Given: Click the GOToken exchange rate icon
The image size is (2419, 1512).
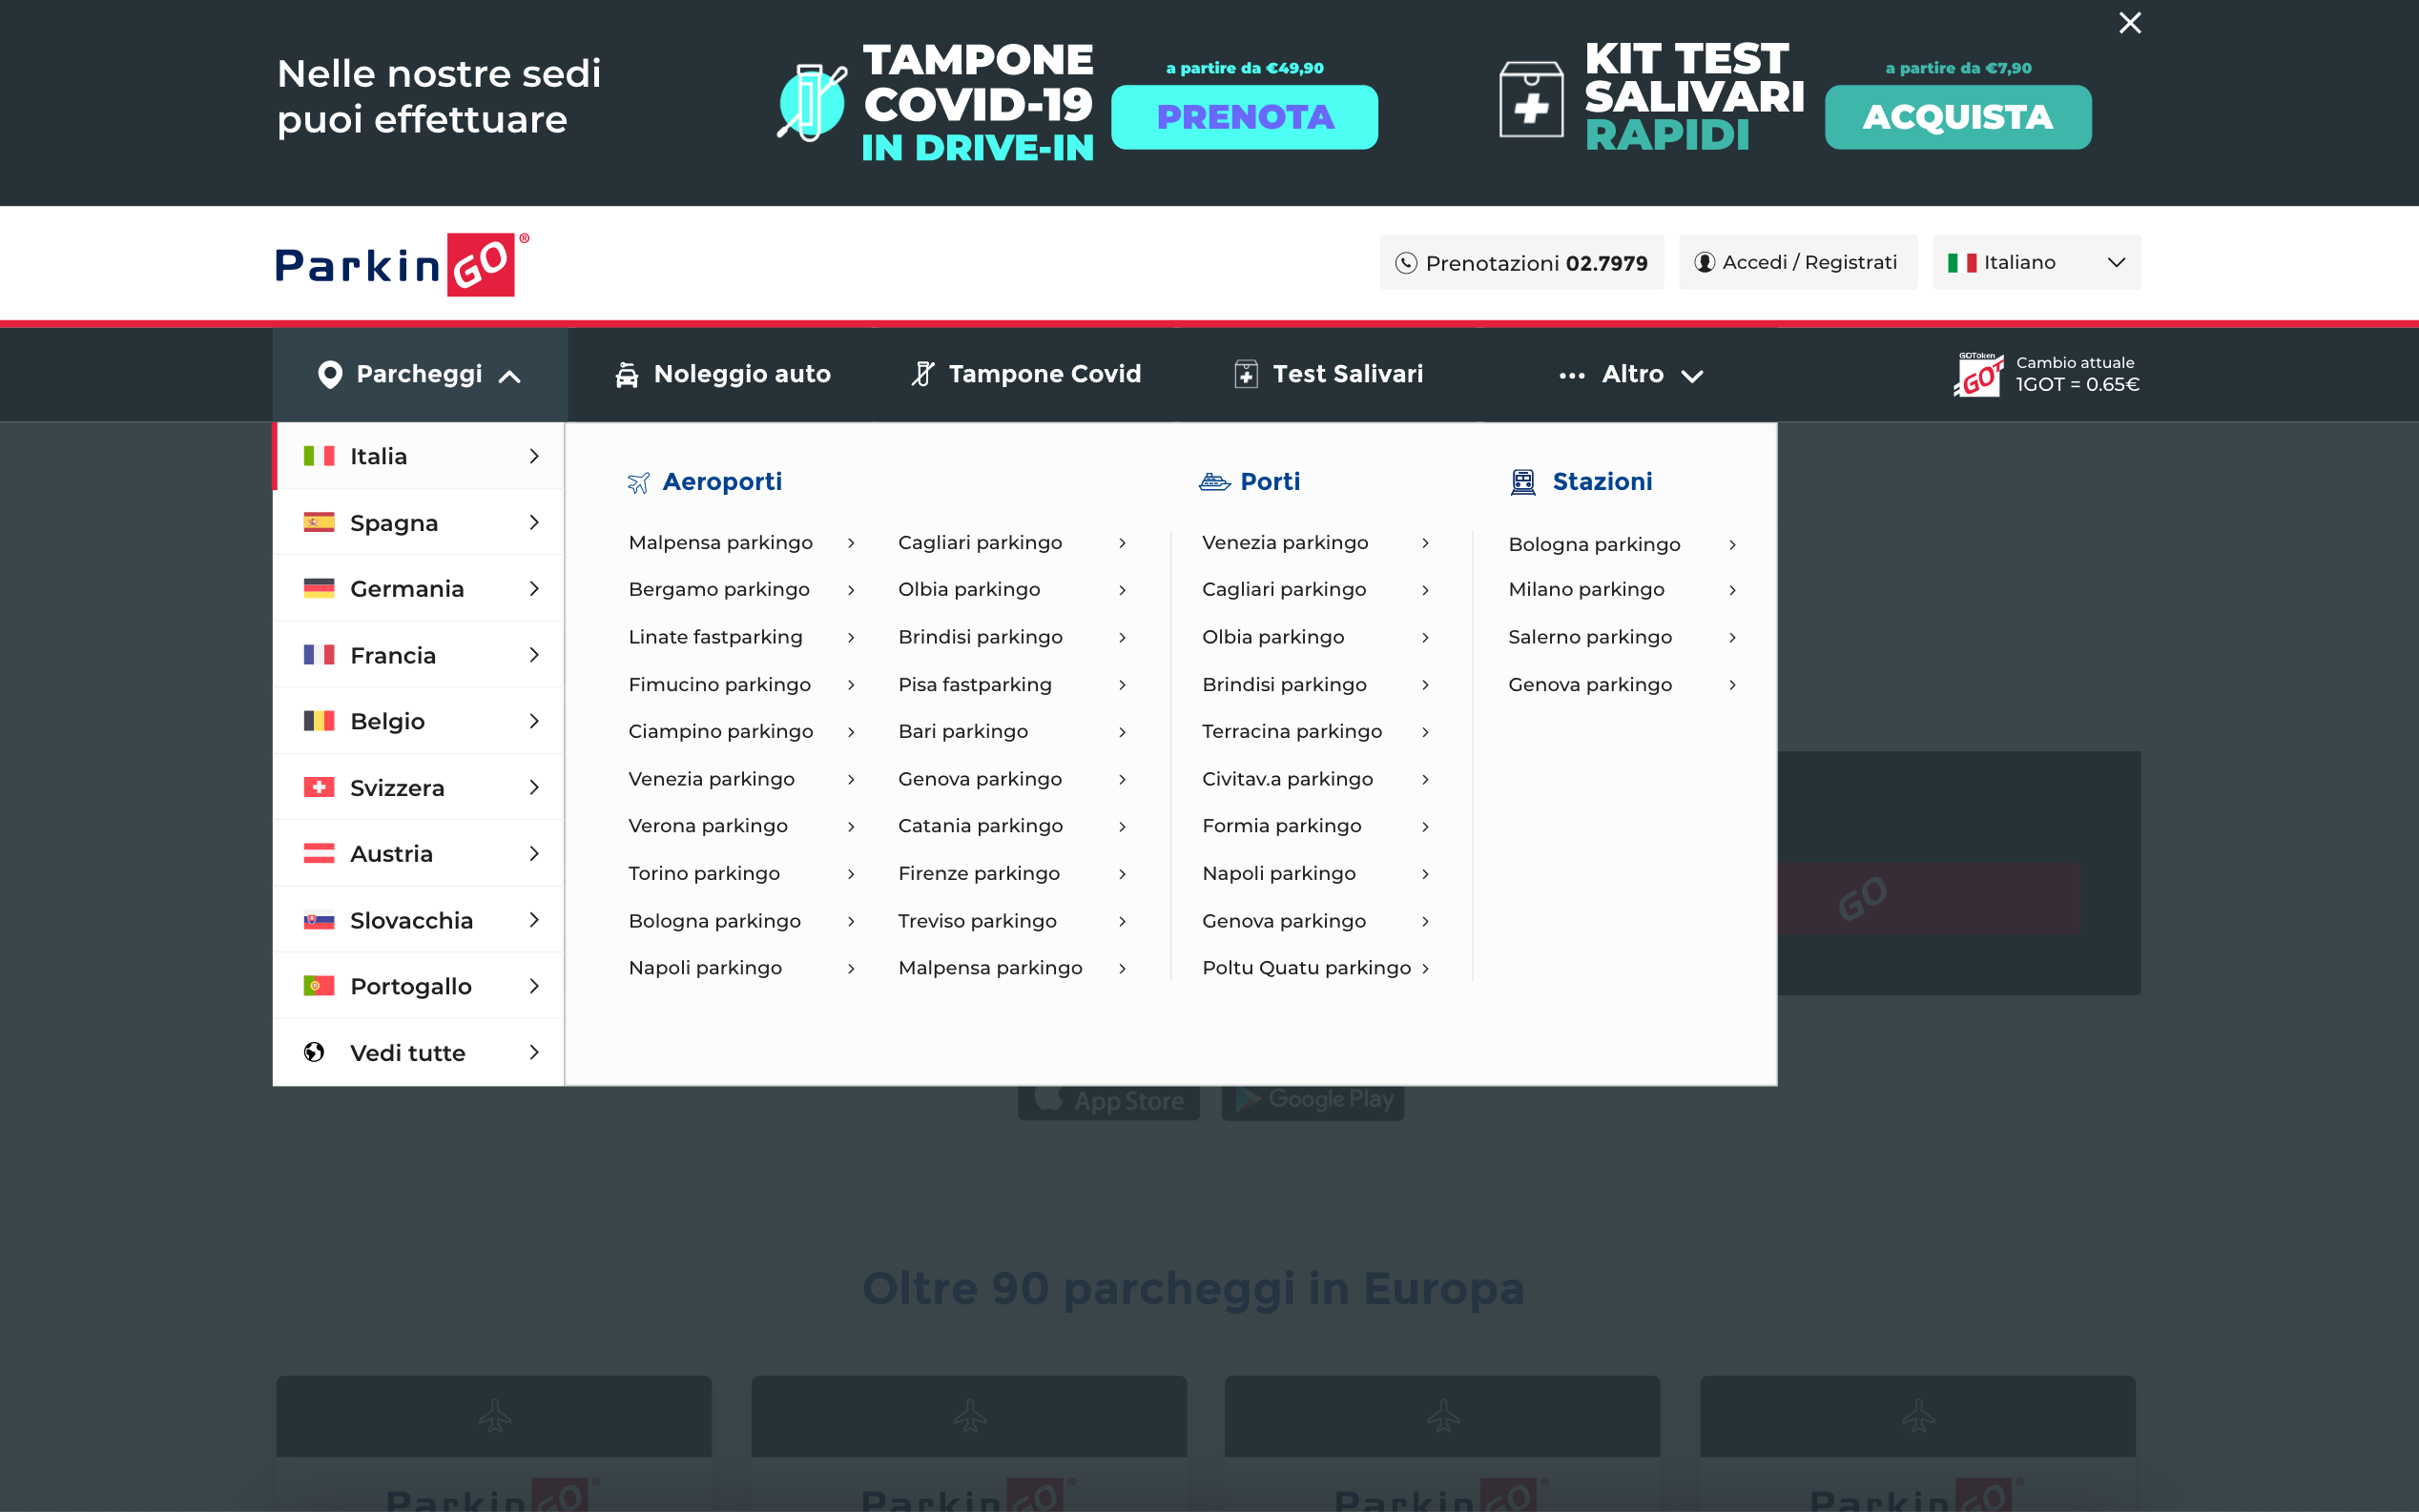Looking at the screenshot, I should pyautogui.click(x=1977, y=374).
